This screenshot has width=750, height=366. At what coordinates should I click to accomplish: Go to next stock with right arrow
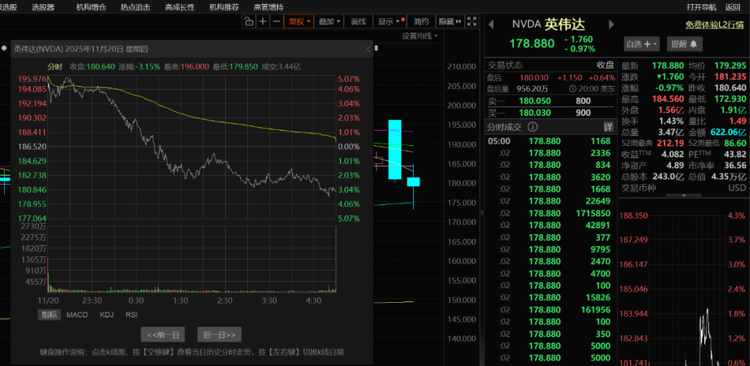pos(612,24)
